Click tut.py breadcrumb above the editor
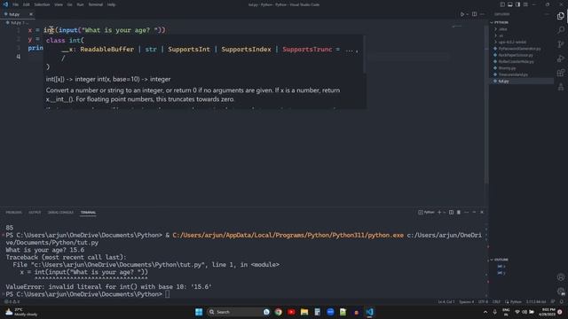The width and height of the screenshot is (568, 319). tap(16, 22)
